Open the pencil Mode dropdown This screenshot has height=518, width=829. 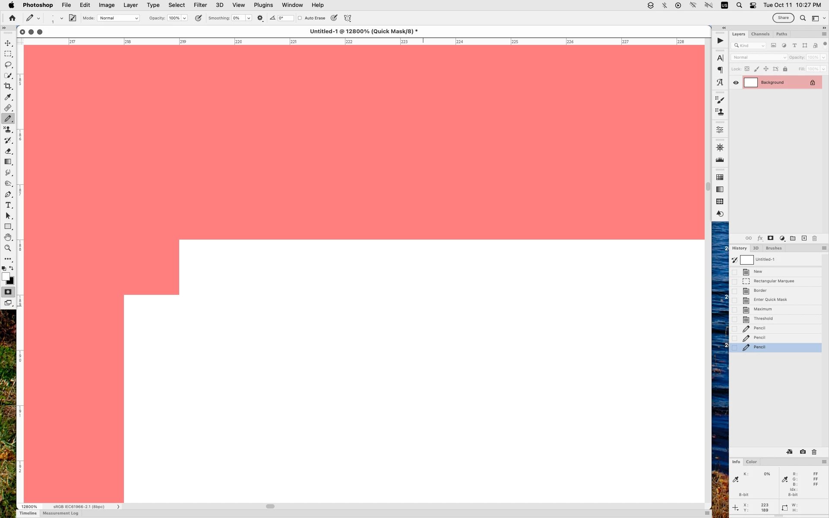(119, 18)
